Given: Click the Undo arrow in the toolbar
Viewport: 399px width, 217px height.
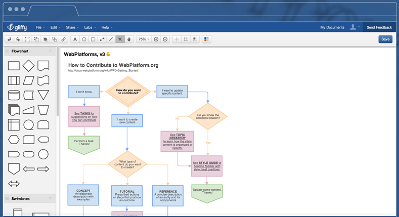Looking at the screenshot, I should click(10, 39).
